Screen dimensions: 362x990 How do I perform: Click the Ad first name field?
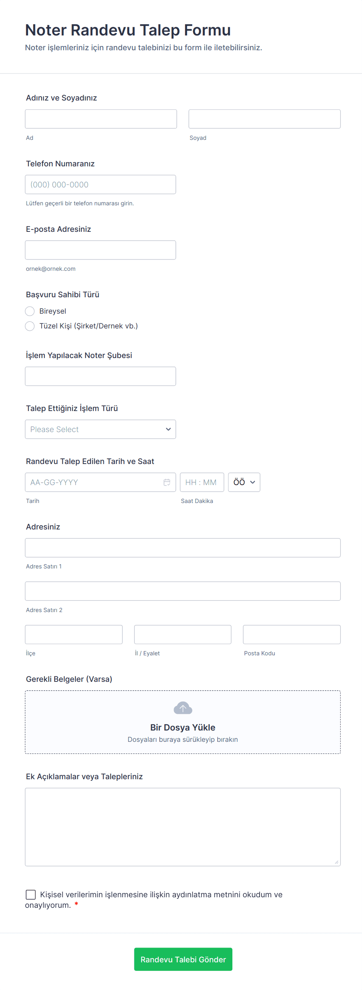(101, 119)
